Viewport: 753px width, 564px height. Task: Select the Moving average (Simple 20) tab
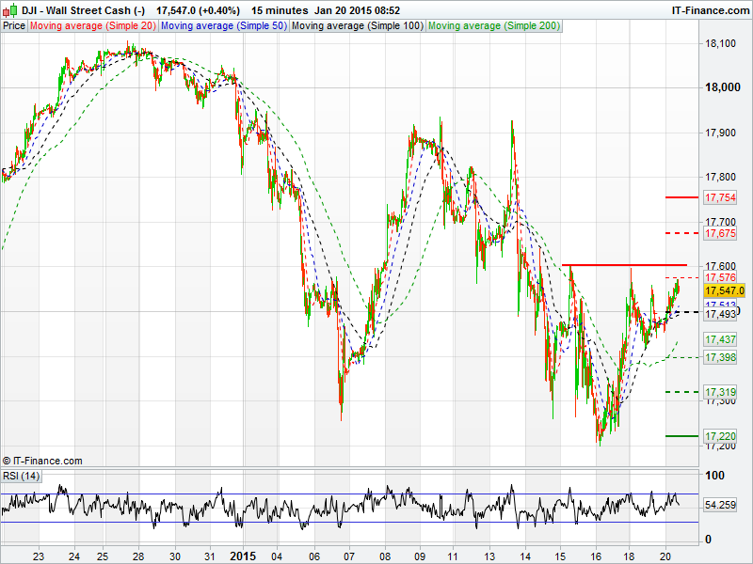(93, 26)
